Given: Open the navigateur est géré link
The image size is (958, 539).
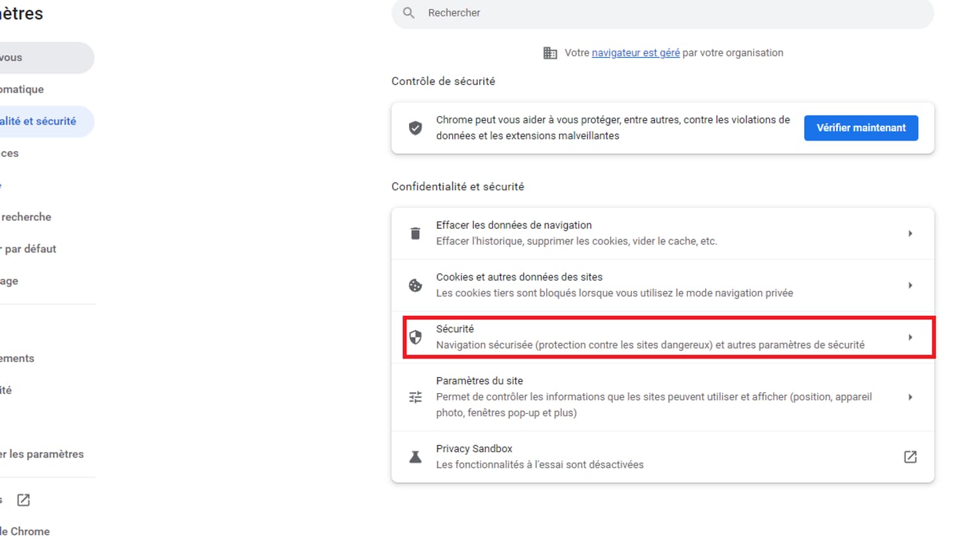Looking at the screenshot, I should point(636,52).
